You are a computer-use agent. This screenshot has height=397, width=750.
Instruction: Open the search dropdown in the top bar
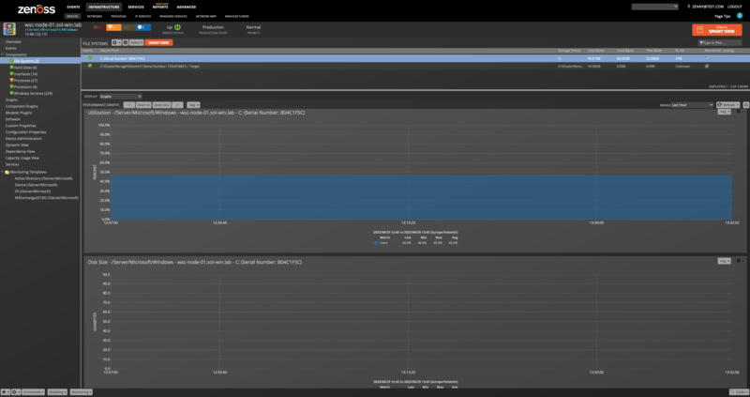[x=654, y=7]
